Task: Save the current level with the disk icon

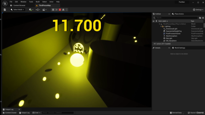Action: 5,10
